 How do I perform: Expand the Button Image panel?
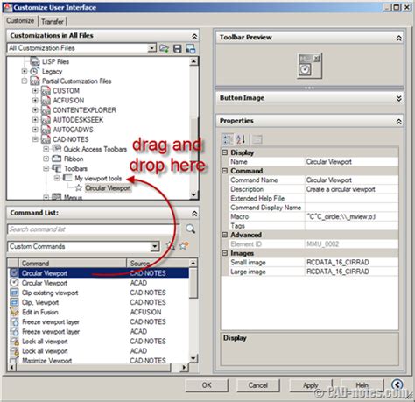(398, 99)
